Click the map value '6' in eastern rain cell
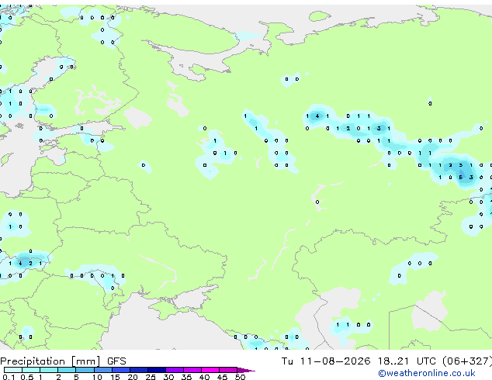 [x=461, y=178]
